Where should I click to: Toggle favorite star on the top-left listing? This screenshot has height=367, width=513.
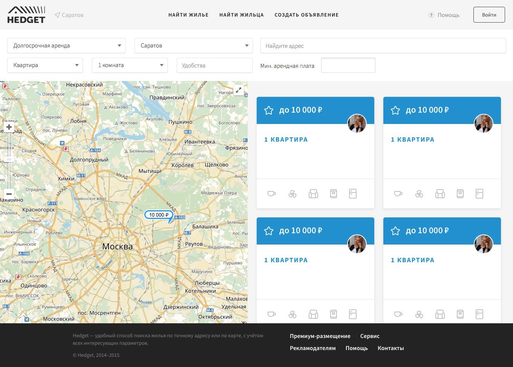pos(269,110)
